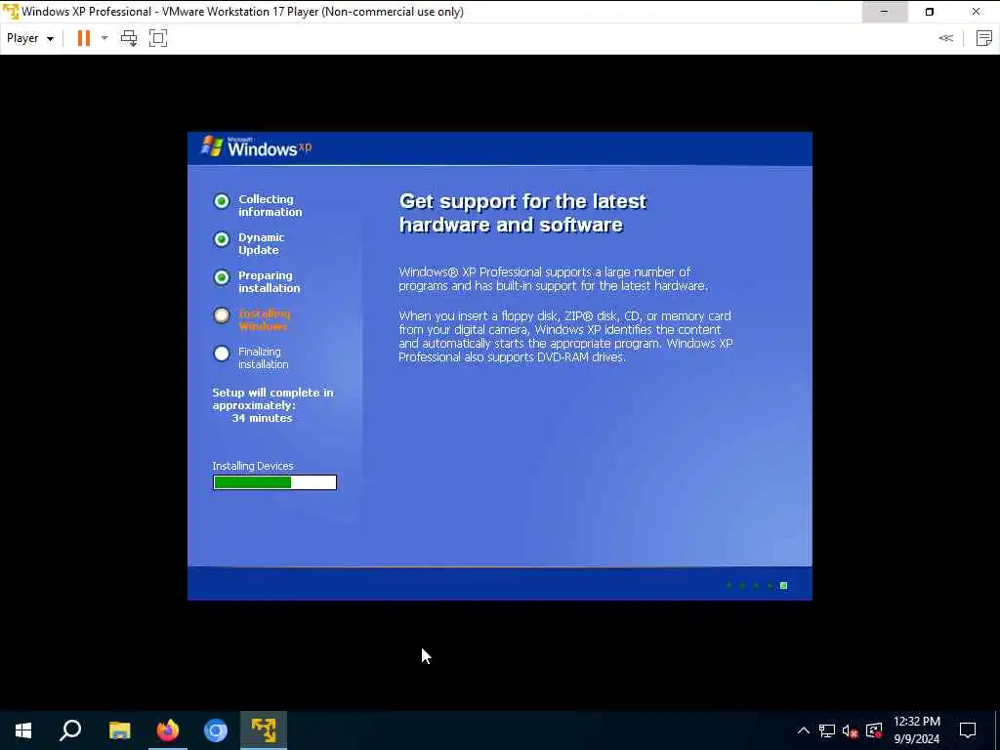Click the Windows XP logo in setup header
This screenshot has height=750, width=1000.
point(256,147)
